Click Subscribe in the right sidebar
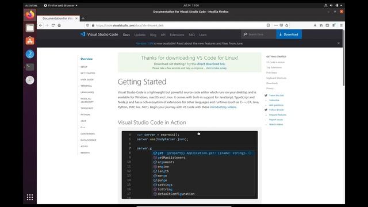 [x=274, y=100]
